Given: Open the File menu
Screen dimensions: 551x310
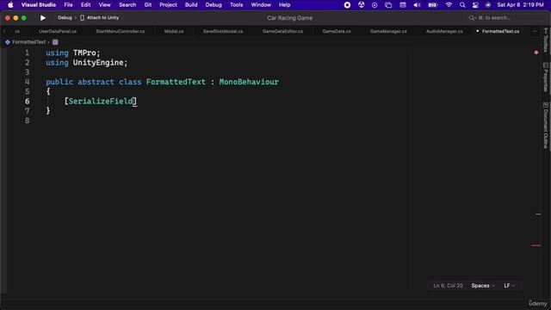Looking at the screenshot, I should tap(68, 5).
